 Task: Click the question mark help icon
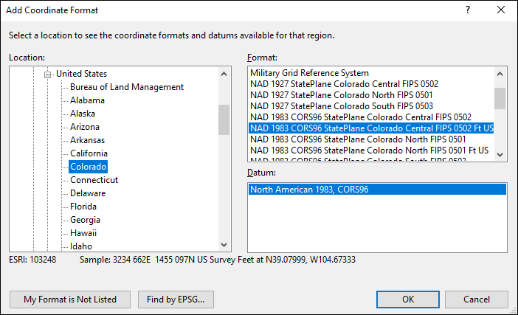(x=468, y=10)
